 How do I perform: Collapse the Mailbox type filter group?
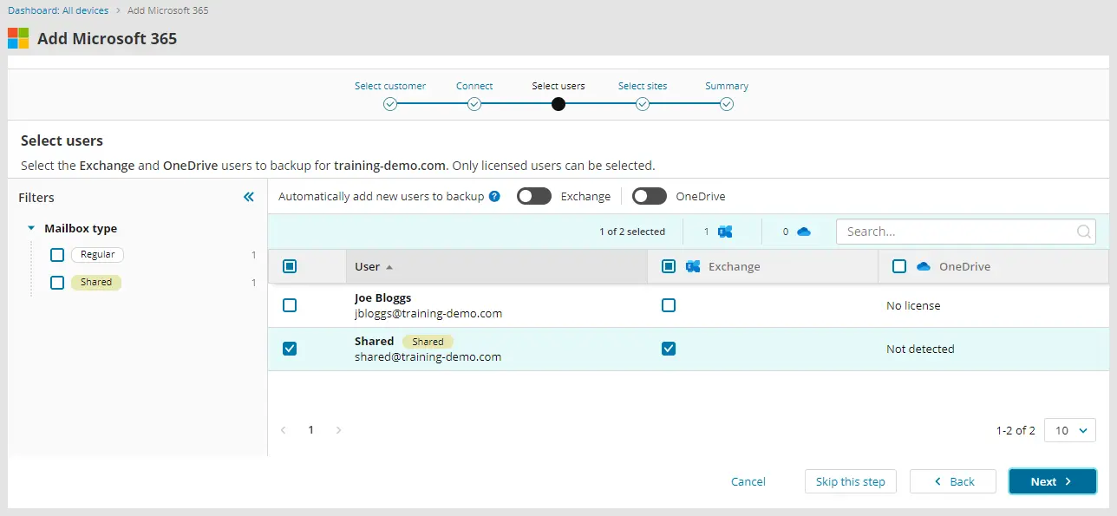(31, 229)
